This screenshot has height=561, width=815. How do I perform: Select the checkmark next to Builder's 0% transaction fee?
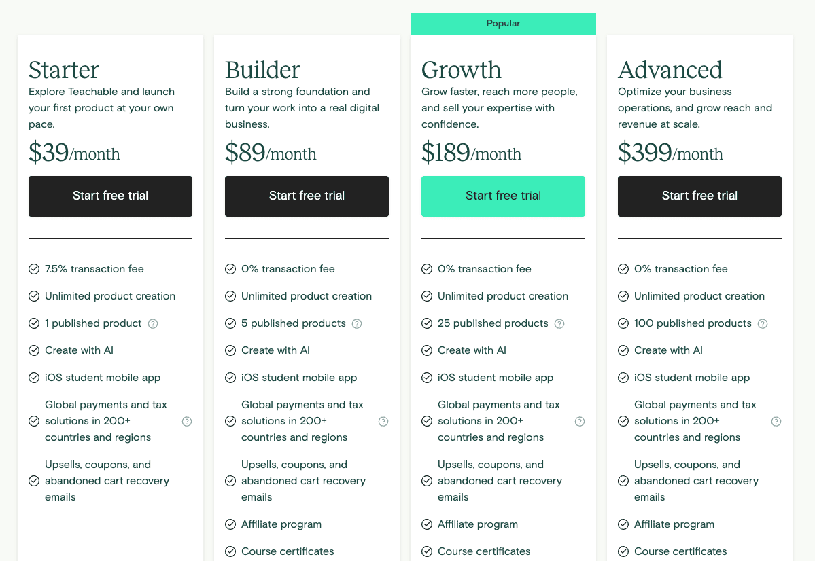(230, 269)
